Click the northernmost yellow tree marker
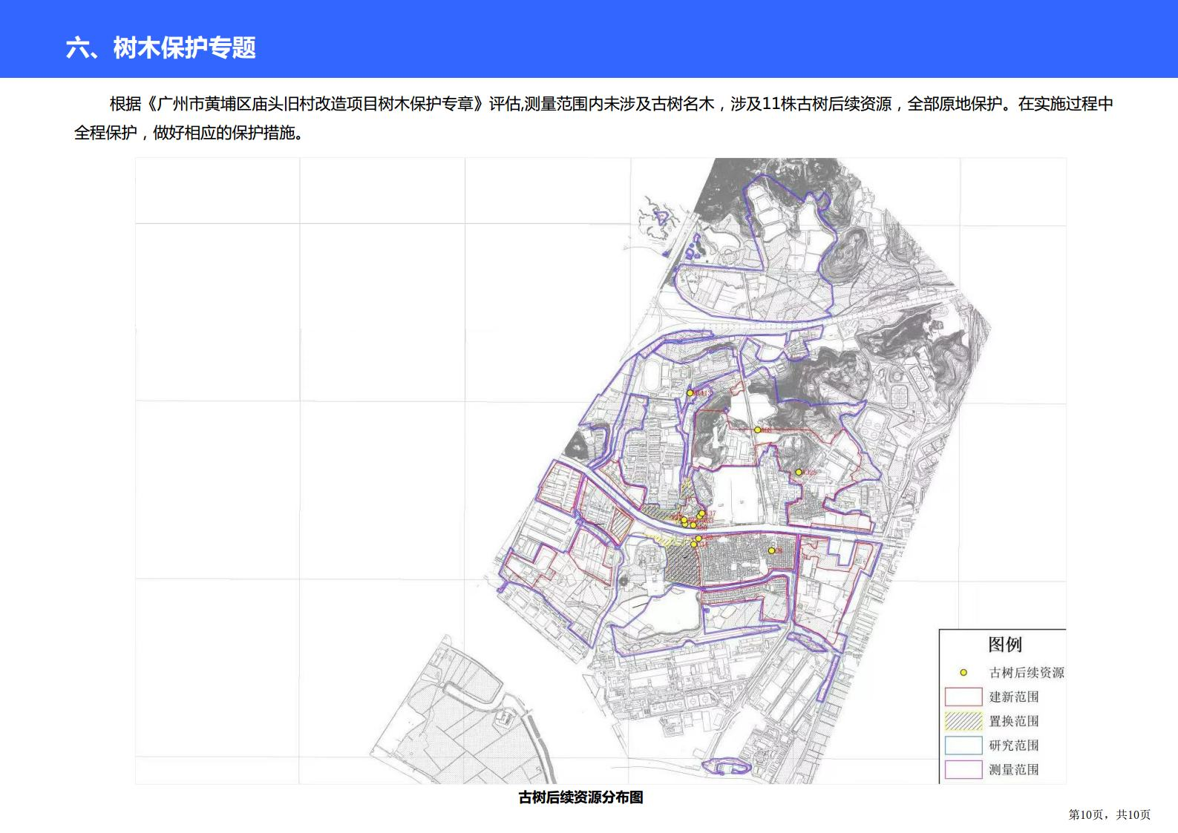 pos(690,393)
